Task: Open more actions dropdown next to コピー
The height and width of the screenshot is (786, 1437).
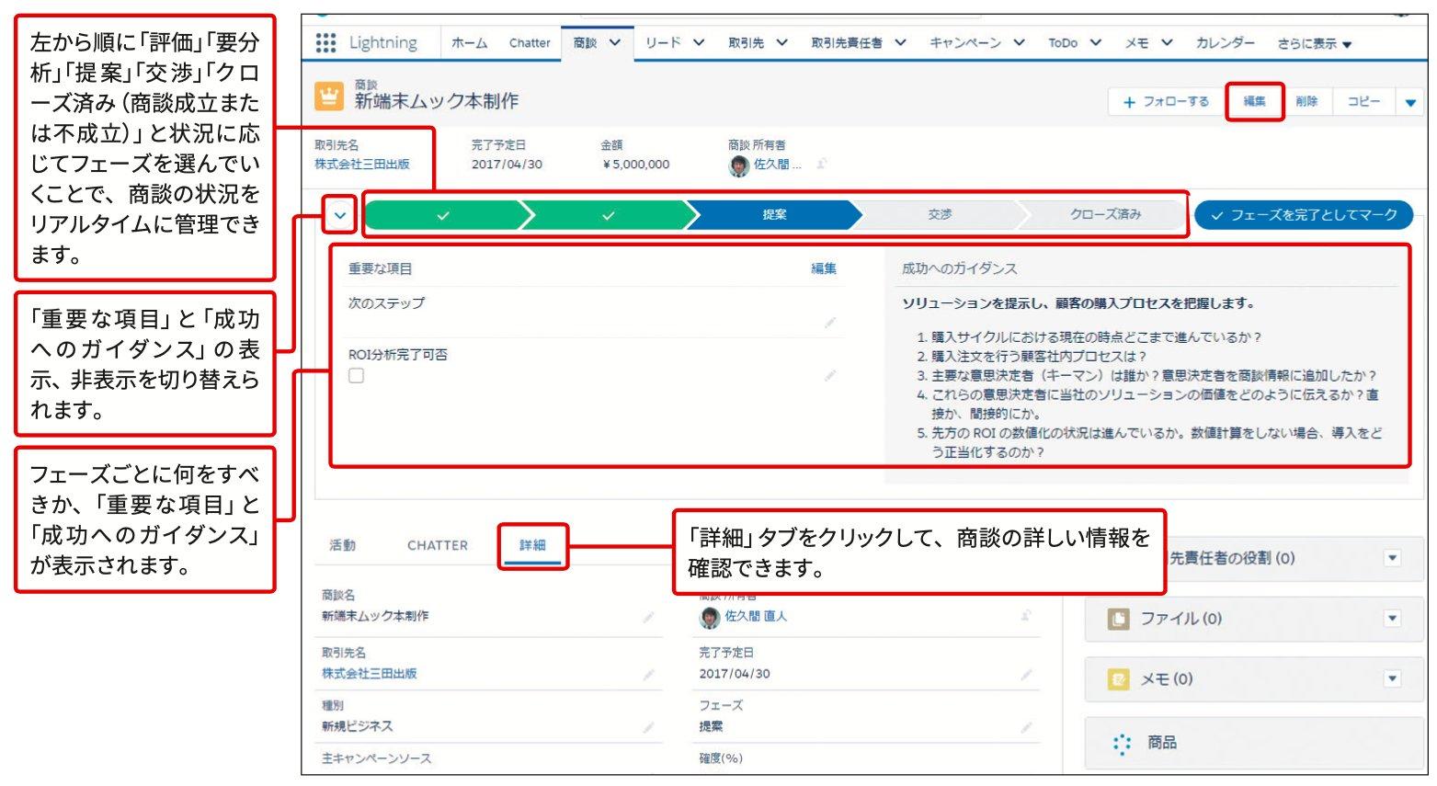Action: [1410, 103]
